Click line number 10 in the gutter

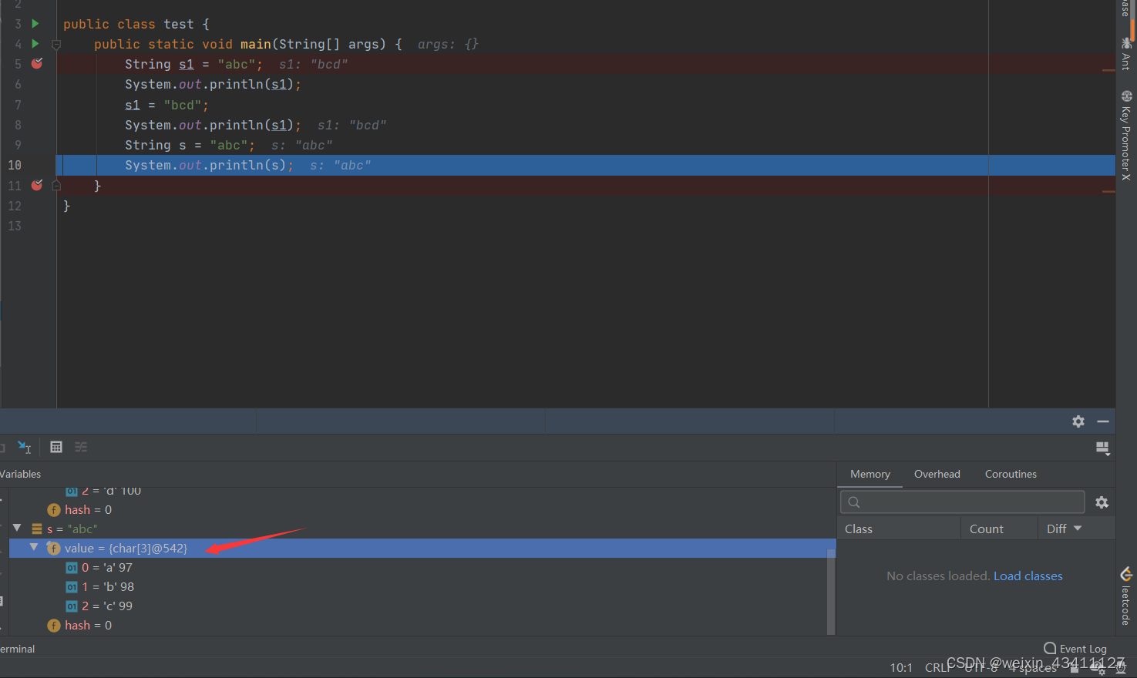click(15, 165)
